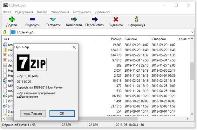197x130 pixels.
Task: Open the Вигляд menu
Action: click(x=42, y=12)
